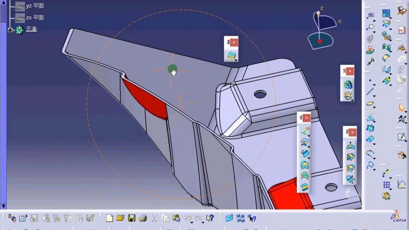Click the Paste clipboard icon
Screen dimensions: 409x230
(x=177, y=218)
